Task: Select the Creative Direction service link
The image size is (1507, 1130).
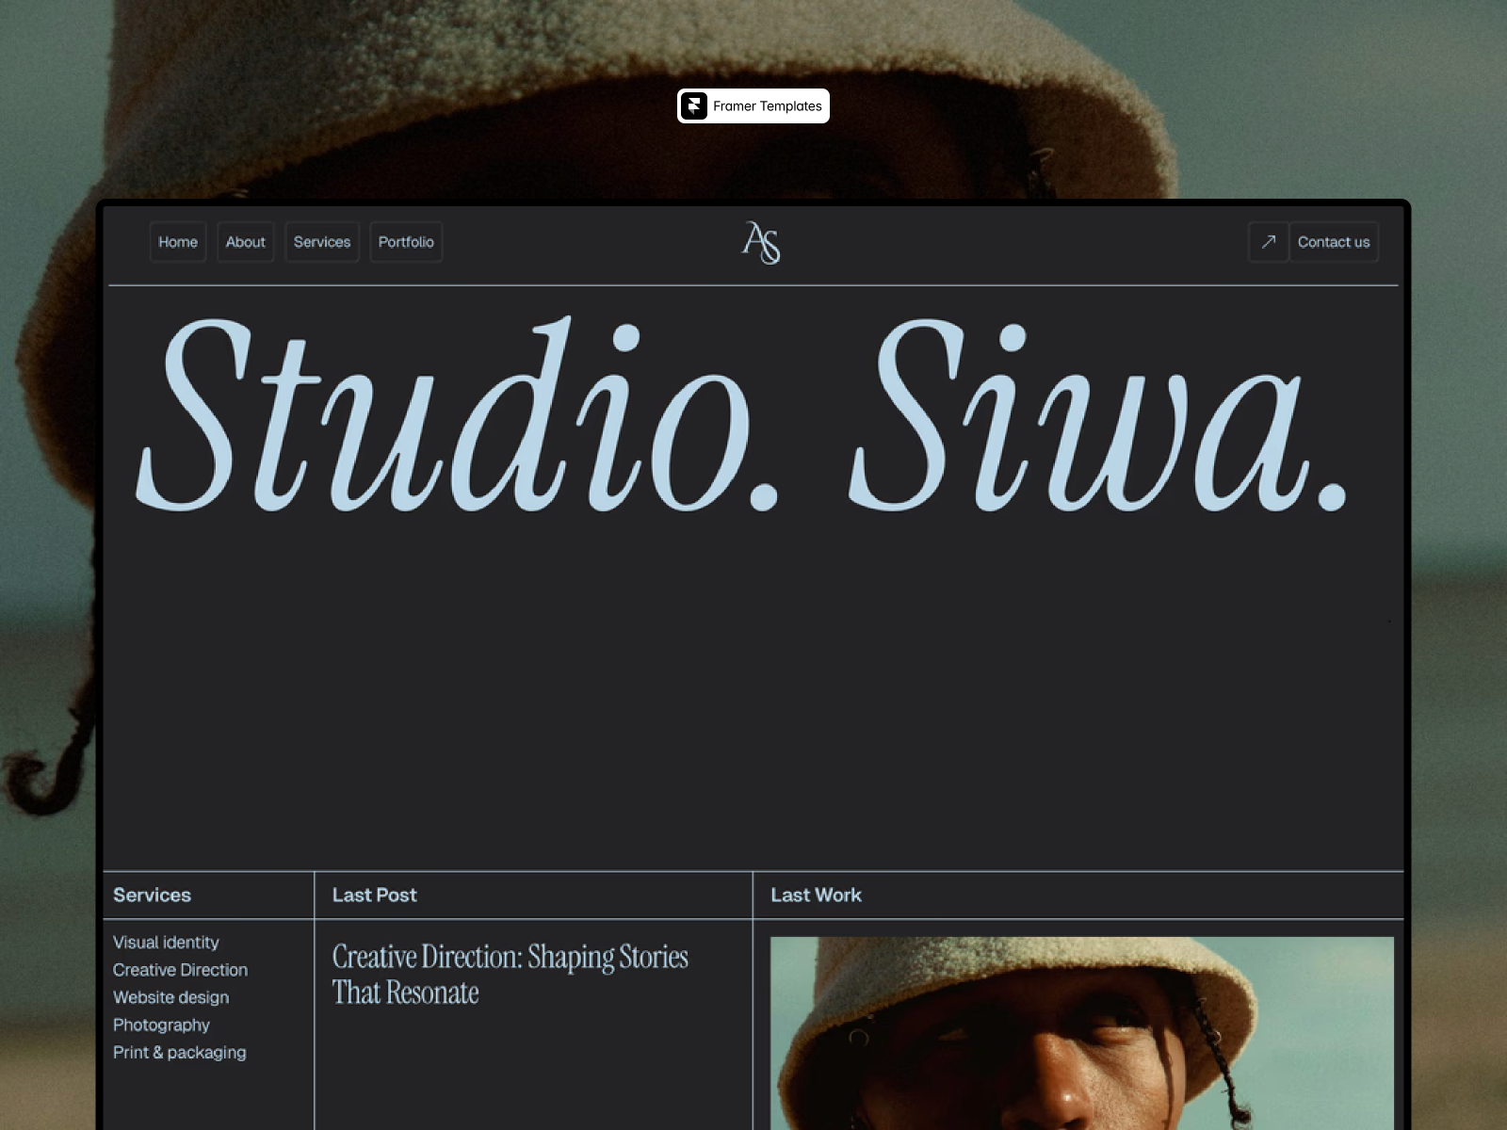Action: coord(180,970)
